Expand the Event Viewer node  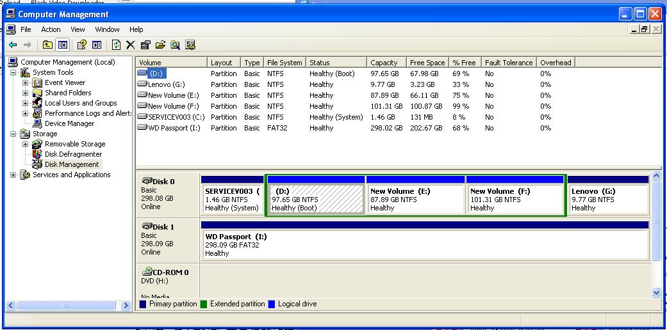(x=26, y=82)
